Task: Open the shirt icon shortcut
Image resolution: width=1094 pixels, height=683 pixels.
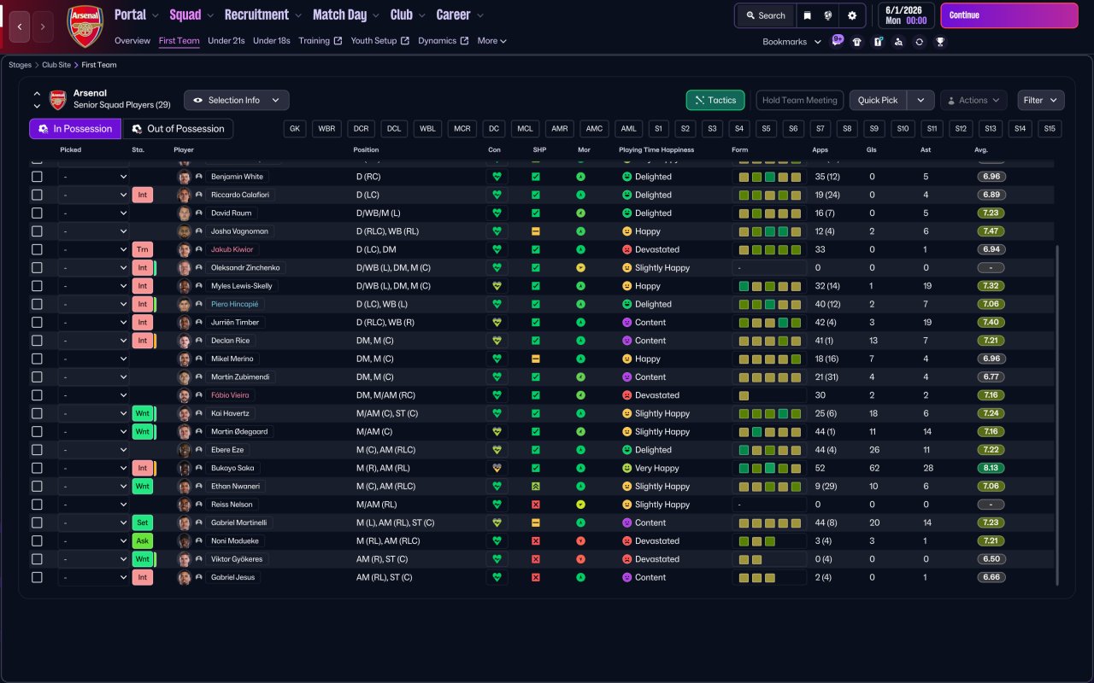Action: tap(857, 42)
